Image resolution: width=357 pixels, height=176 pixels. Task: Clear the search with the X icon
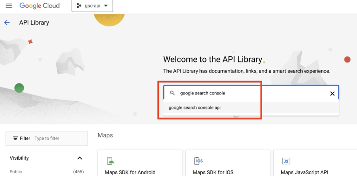point(332,93)
